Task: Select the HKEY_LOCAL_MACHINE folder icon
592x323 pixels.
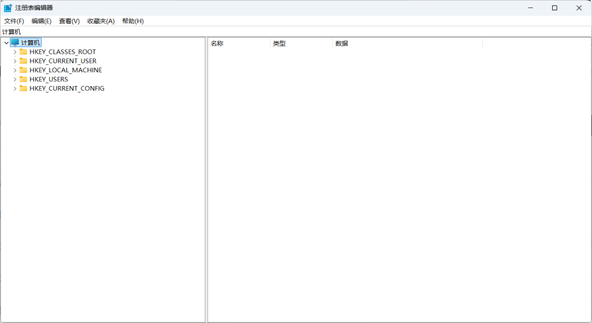Action: click(23, 70)
